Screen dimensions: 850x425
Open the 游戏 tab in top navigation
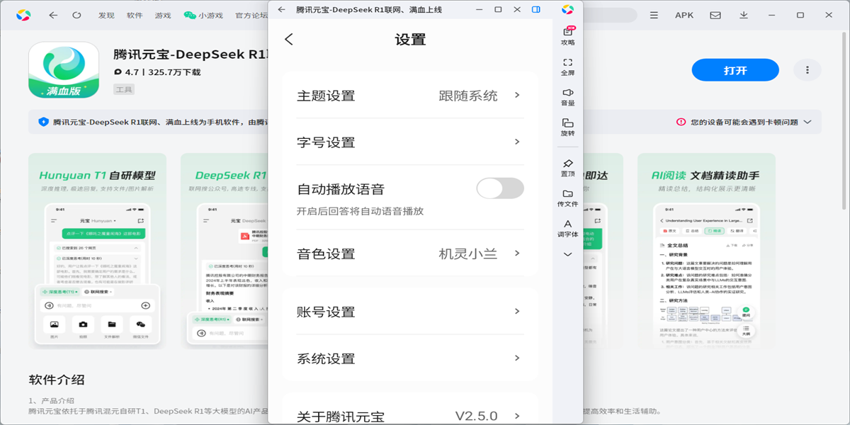163,15
